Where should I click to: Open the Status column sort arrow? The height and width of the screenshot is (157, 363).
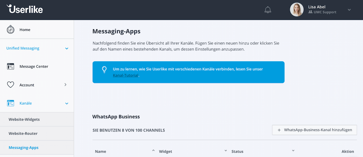[x=293, y=151]
